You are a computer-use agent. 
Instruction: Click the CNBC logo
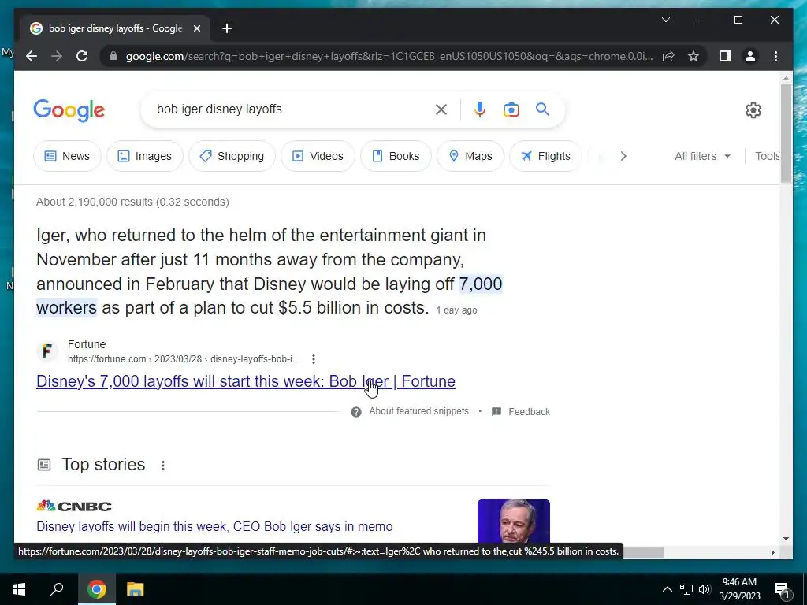tap(74, 507)
